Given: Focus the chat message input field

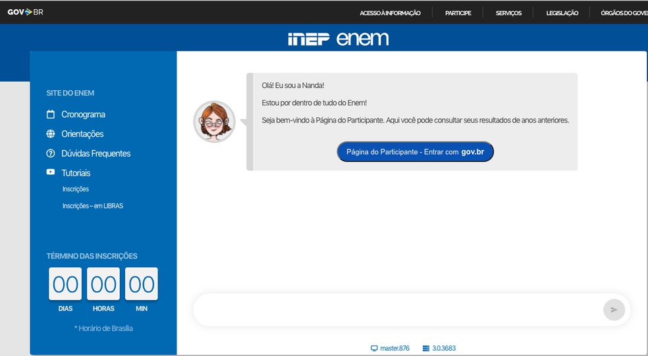Looking at the screenshot, I should [x=395, y=310].
